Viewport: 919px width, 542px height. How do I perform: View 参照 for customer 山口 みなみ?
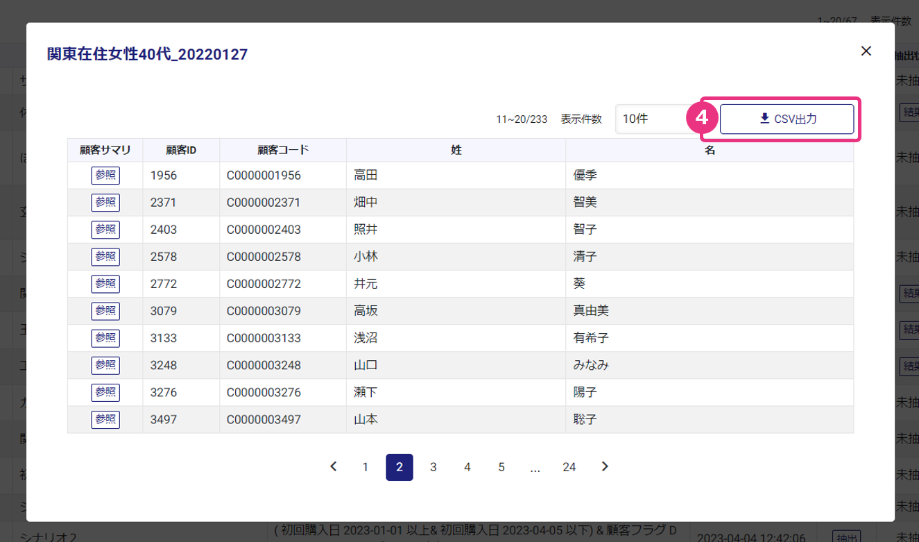click(x=105, y=365)
